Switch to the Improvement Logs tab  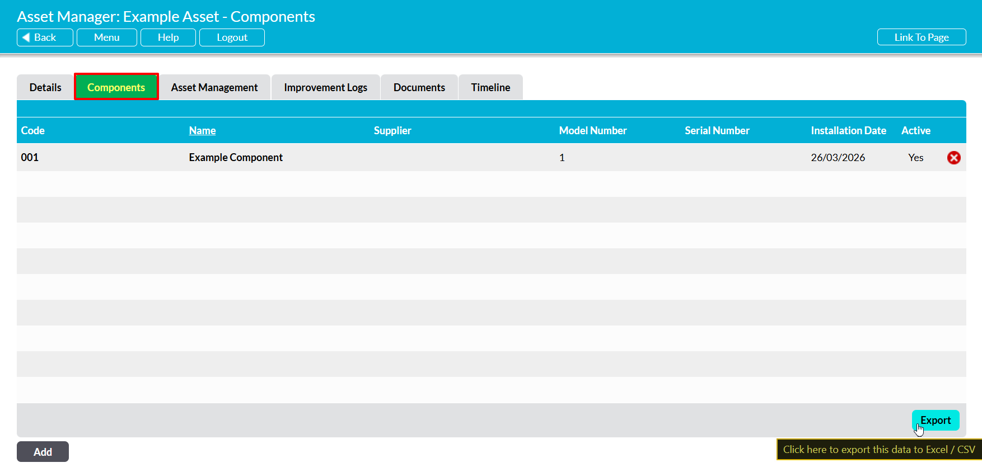click(326, 87)
